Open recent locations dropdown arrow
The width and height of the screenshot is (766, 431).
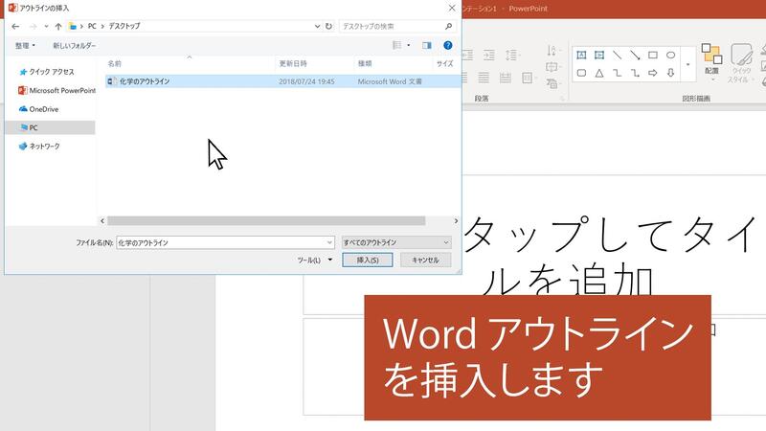(46, 27)
